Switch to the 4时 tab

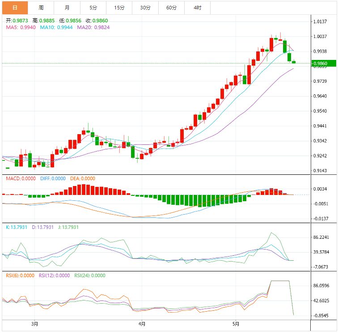coord(197,8)
